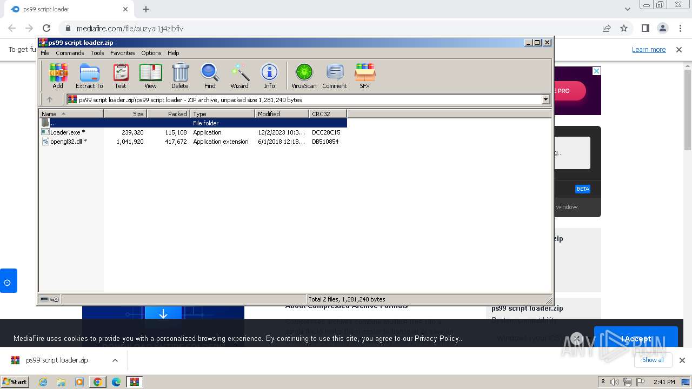Image resolution: width=692 pixels, height=389 pixels.
Task: Select the parent folder '..' row
Action: point(193,123)
